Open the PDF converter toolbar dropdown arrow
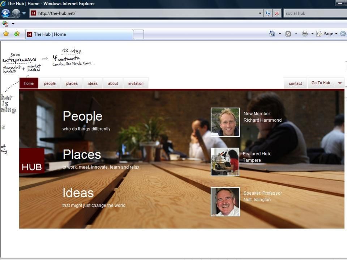 click(13, 24)
